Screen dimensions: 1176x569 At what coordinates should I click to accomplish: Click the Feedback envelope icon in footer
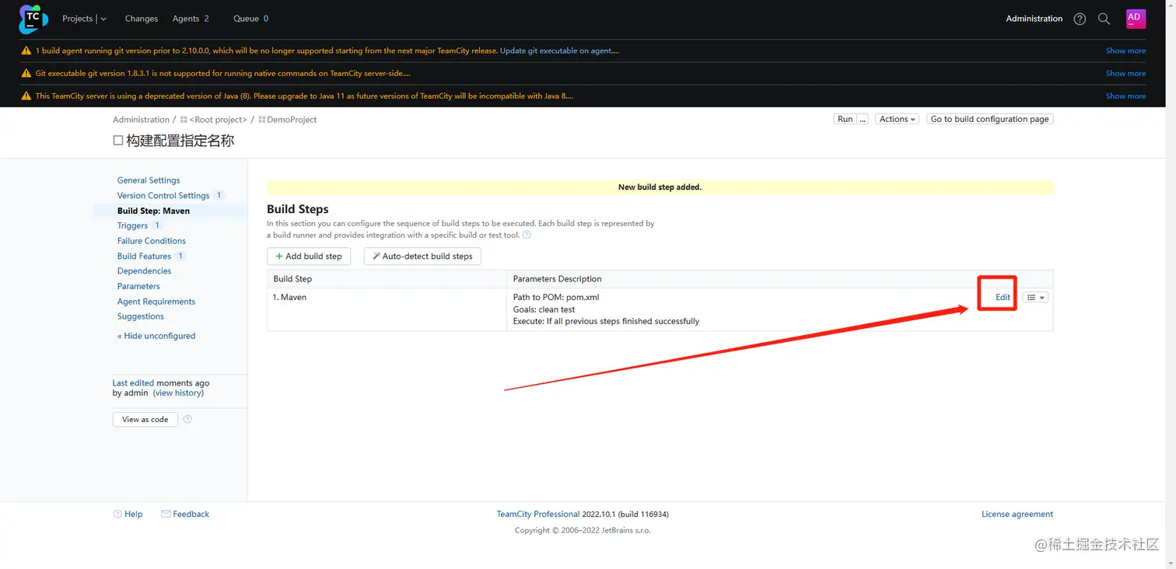pyautogui.click(x=166, y=514)
